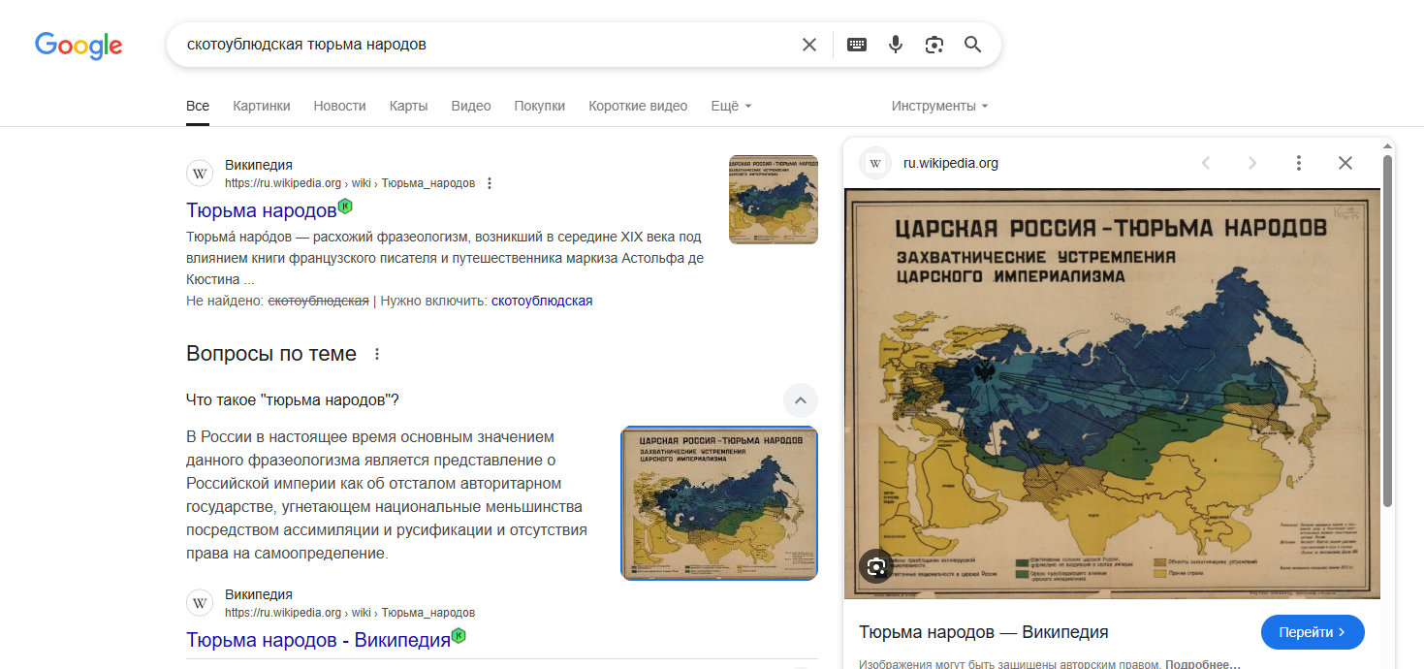Viewport: 1424px width, 669px height.
Task: Click the 'скотоублюдская' must-include link
Action: 542,301
